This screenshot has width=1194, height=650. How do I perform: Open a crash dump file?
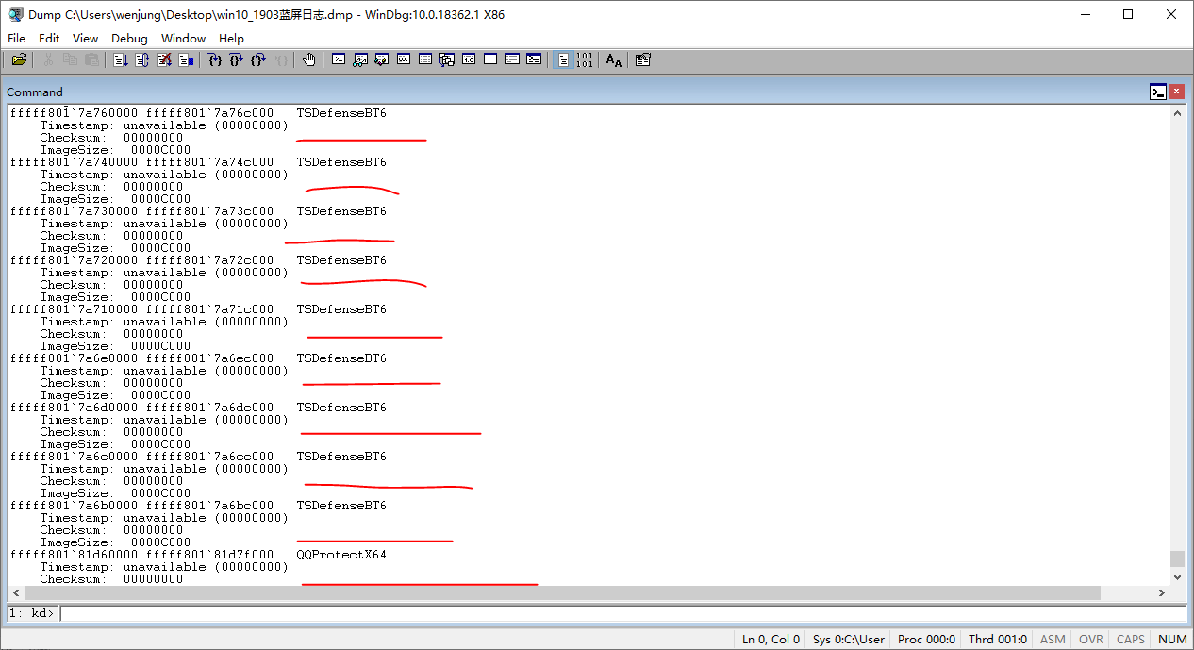point(19,59)
